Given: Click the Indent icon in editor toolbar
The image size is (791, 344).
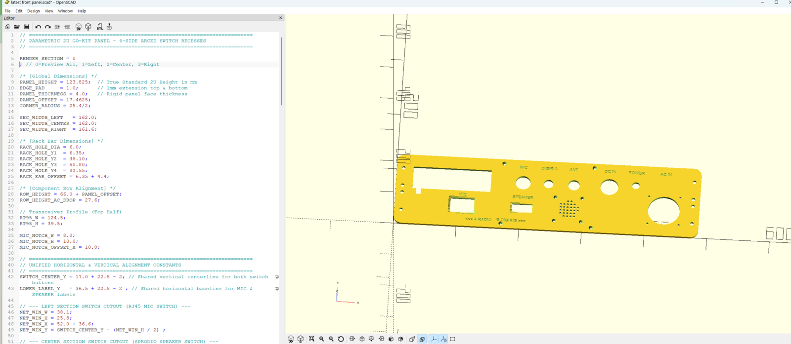Looking at the screenshot, I should (x=67, y=27).
